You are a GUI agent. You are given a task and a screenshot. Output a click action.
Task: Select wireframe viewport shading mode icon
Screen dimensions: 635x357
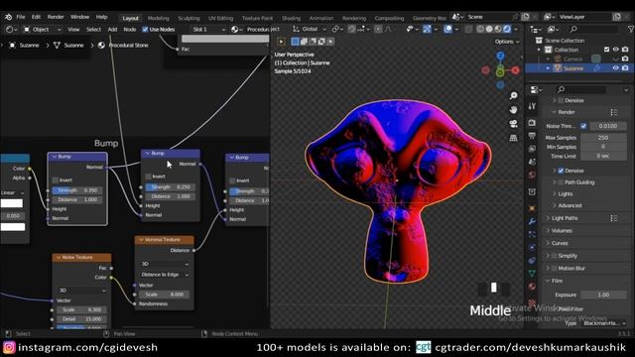(480, 29)
